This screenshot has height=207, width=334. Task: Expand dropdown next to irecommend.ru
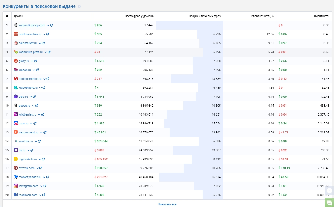[x=41, y=132]
